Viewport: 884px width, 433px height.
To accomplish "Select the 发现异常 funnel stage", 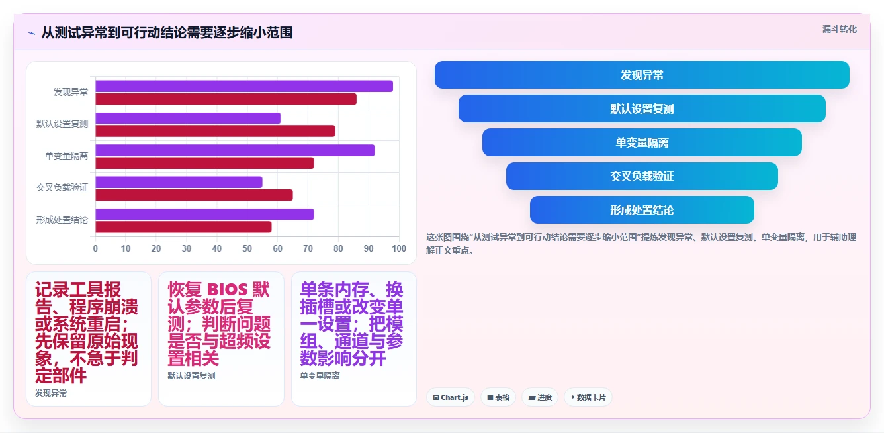I will click(642, 75).
